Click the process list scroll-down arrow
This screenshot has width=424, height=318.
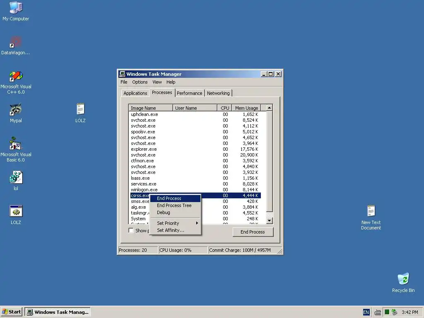point(269,221)
